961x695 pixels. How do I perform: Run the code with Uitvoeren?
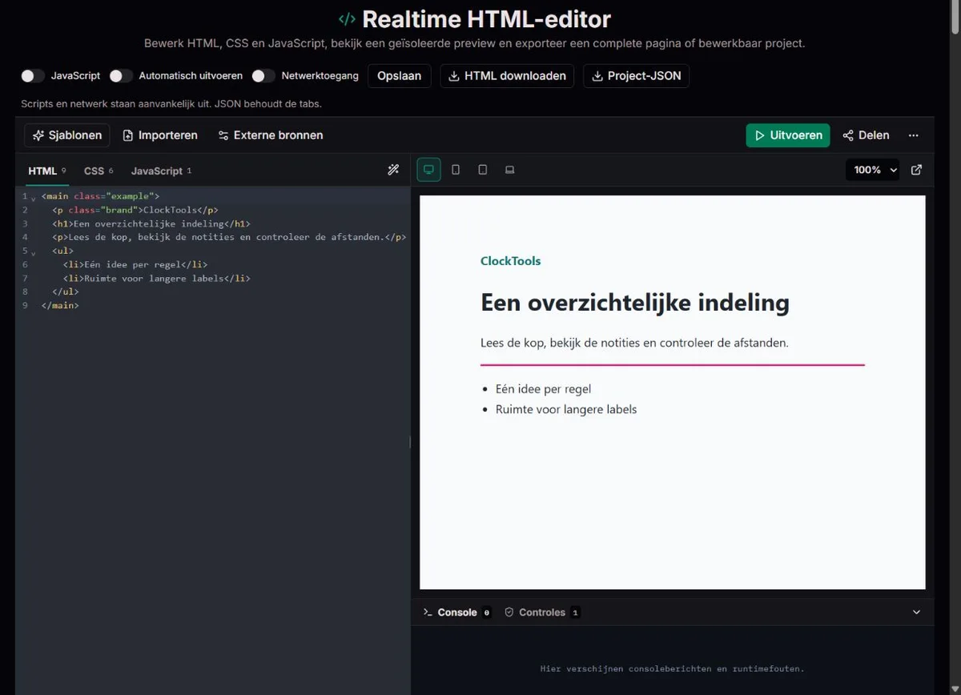coord(788,135)
